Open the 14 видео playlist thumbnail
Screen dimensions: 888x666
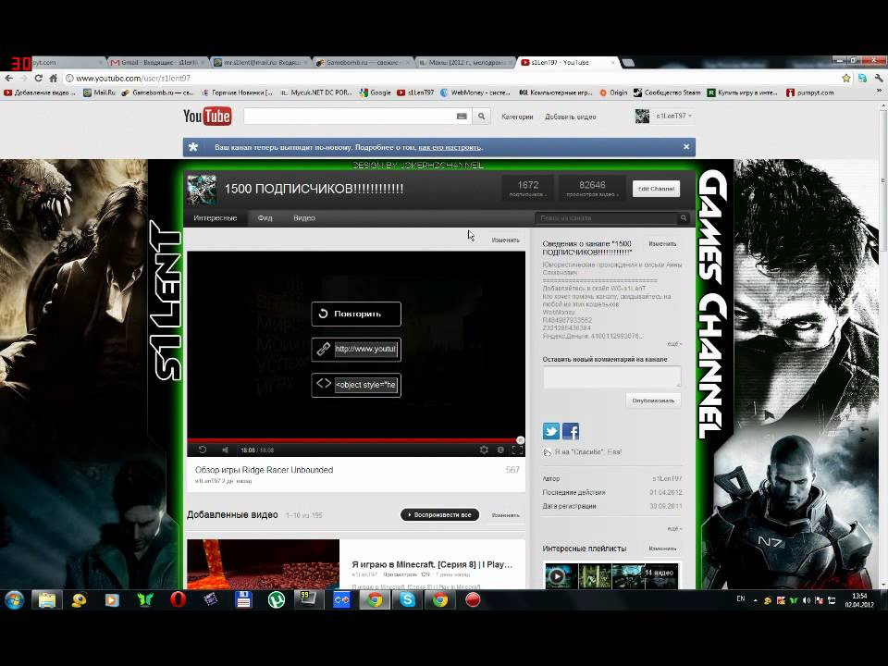pos(611,575)
